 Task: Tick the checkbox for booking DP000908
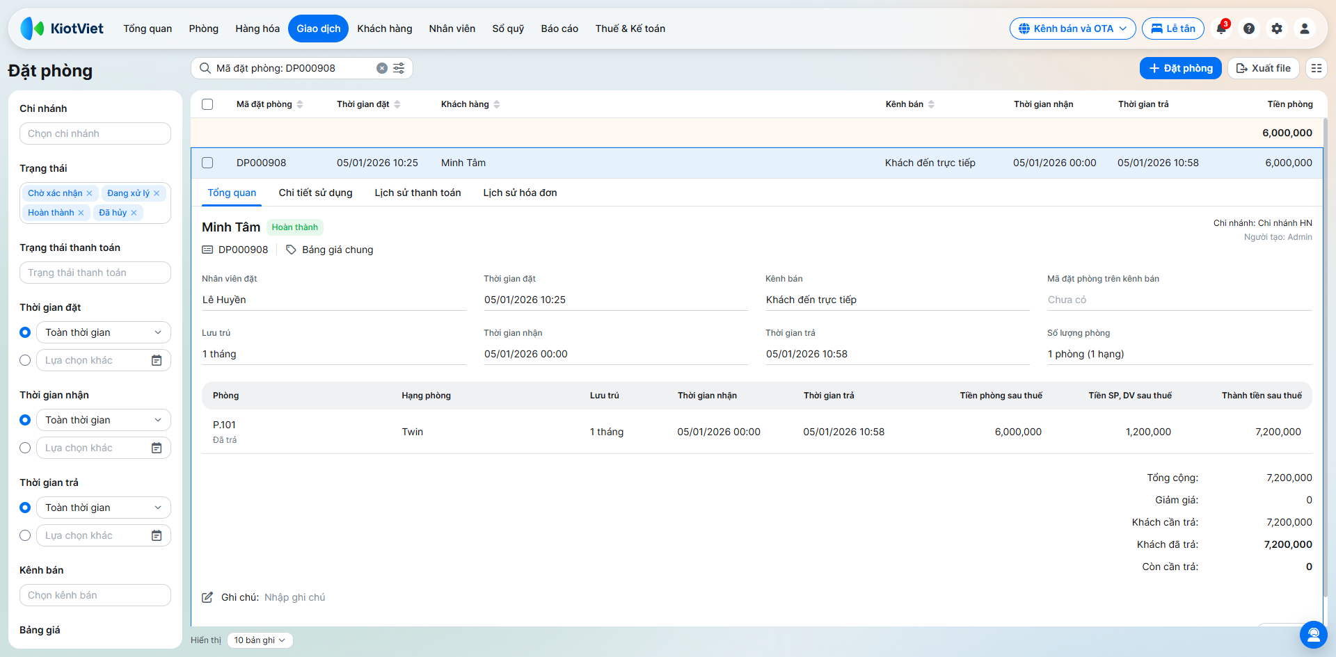pyautogui.click(x=207, y=163)
